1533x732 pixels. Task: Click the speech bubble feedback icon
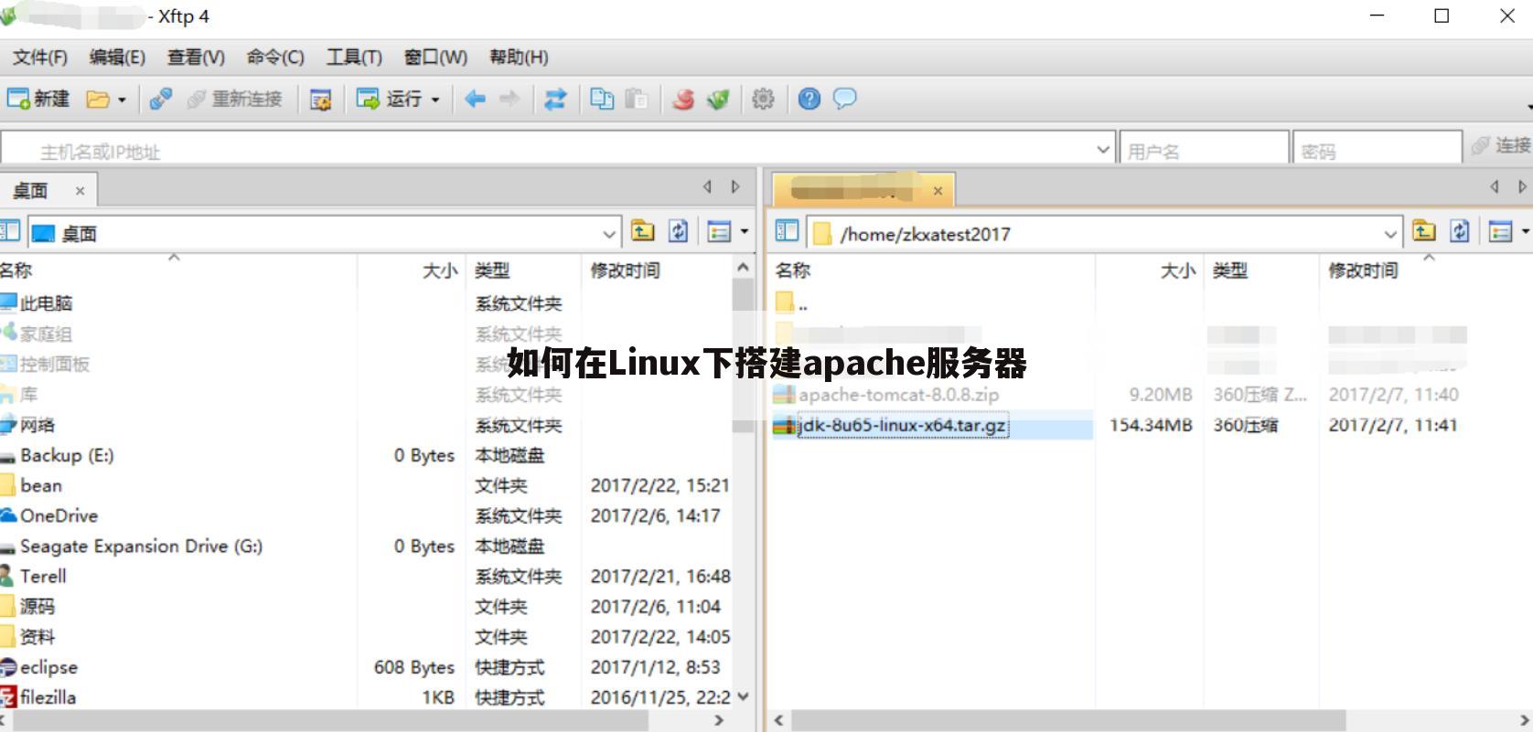pos(845,98)
